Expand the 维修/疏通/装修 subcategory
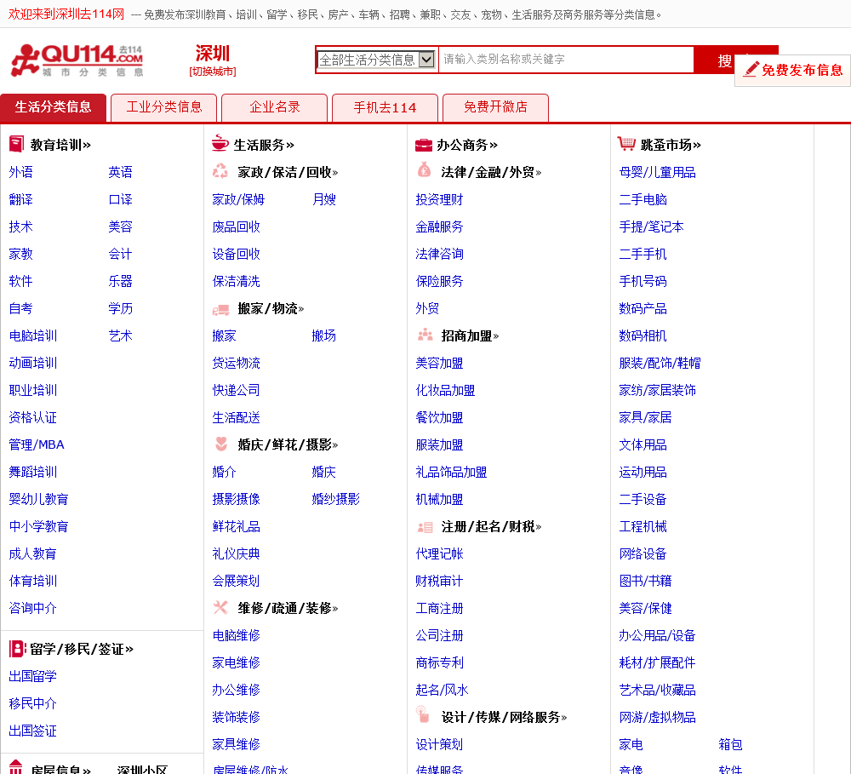This screenshot has width=851, height=774. pos(288,608)
